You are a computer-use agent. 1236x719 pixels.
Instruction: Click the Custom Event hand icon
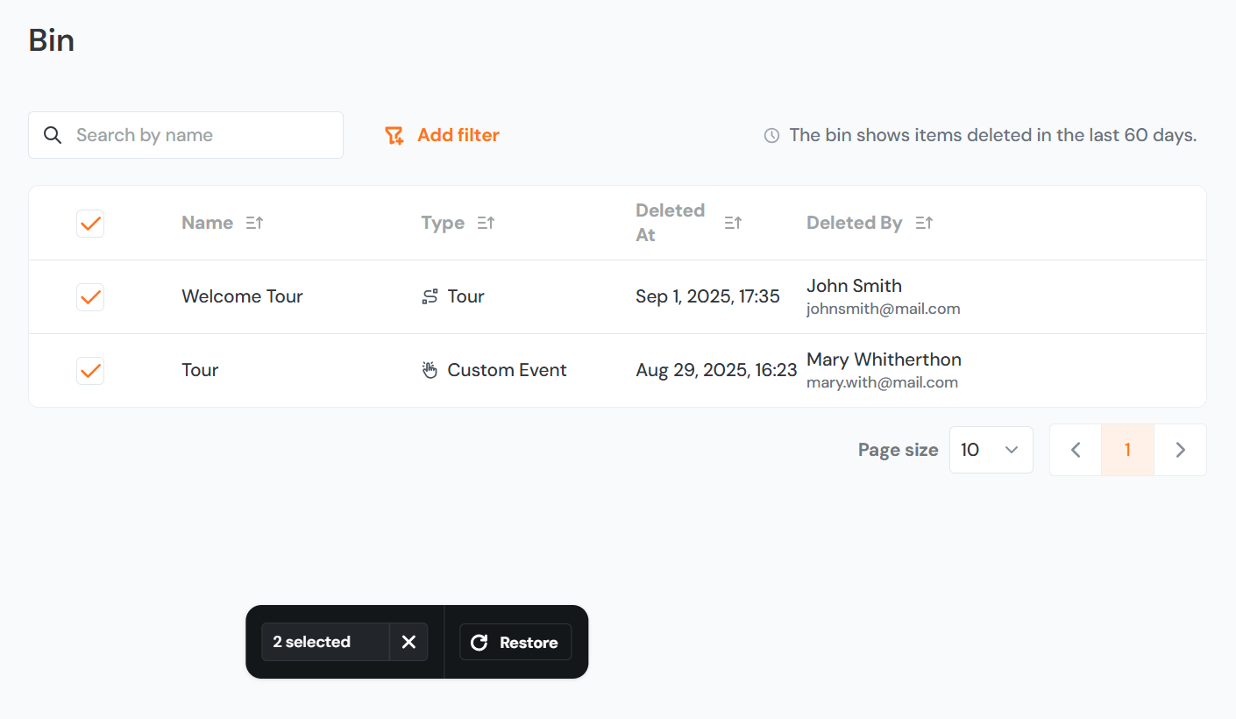pos(430,370)
